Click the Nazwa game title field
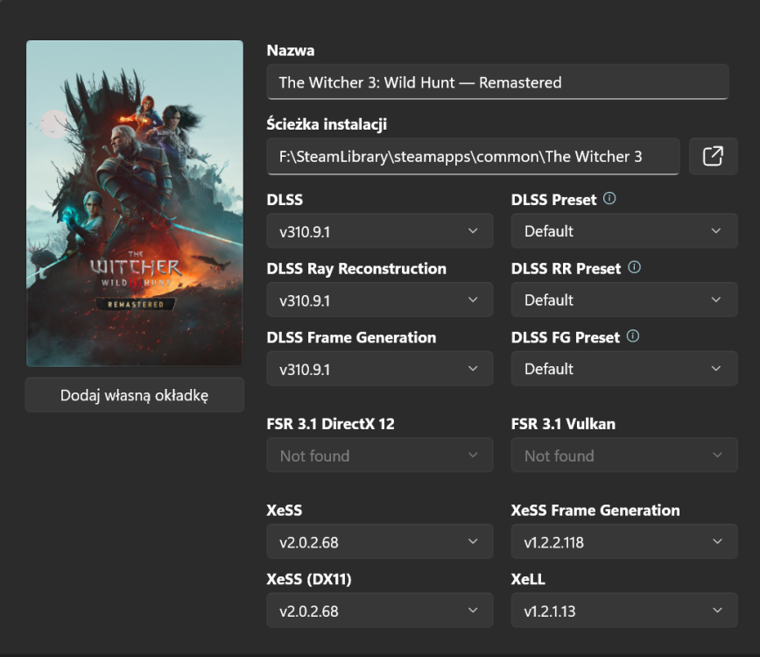 [x=497, y=82]
